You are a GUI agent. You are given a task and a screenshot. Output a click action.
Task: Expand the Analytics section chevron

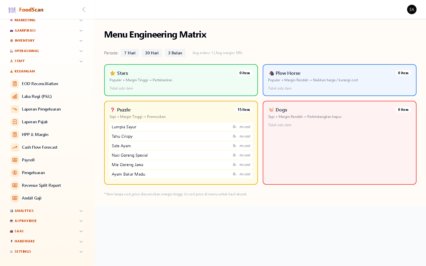81,211
